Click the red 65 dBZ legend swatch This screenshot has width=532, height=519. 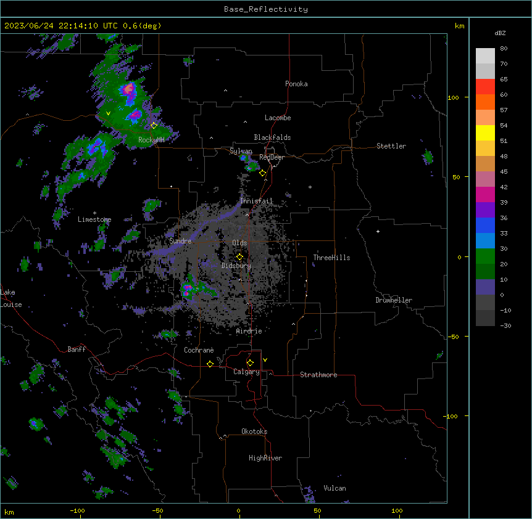(485, 86)
